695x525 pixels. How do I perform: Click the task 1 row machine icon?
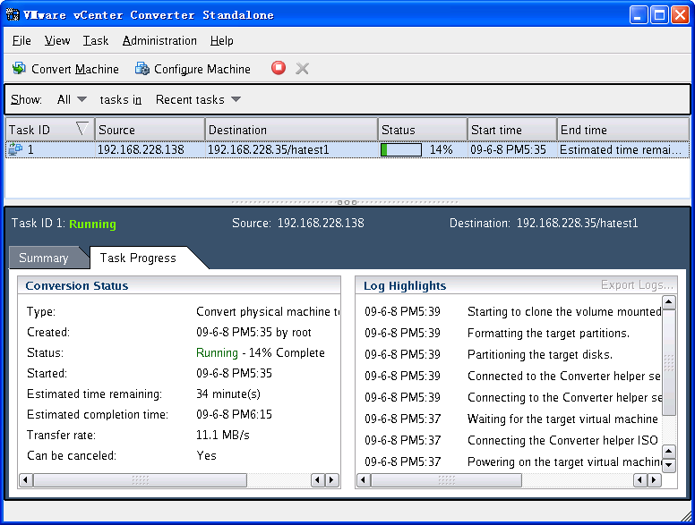(x=15, y=150)
